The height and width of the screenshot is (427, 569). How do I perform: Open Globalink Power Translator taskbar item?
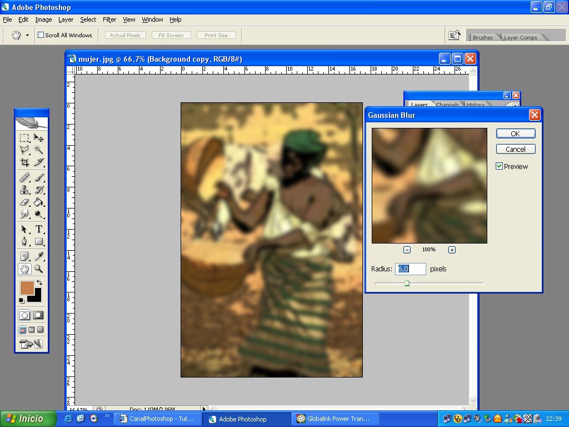[335, 419]
